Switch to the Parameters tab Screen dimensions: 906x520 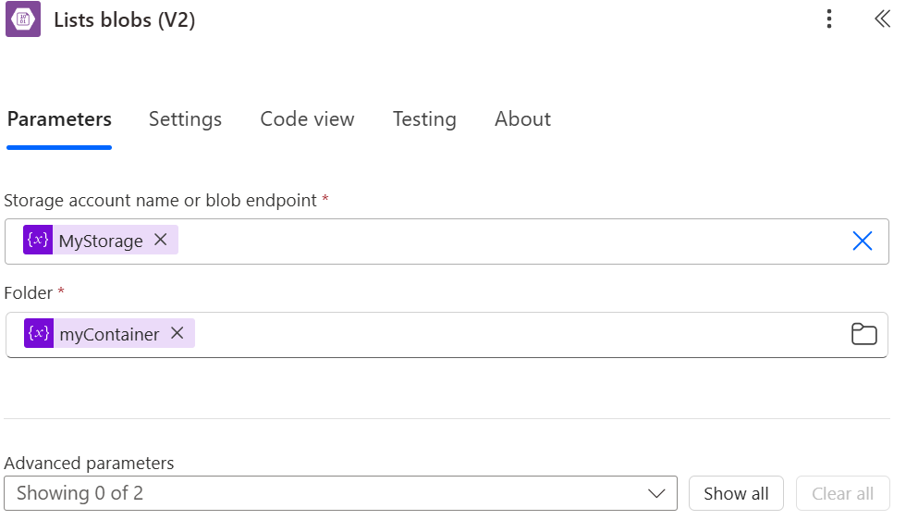59,119
